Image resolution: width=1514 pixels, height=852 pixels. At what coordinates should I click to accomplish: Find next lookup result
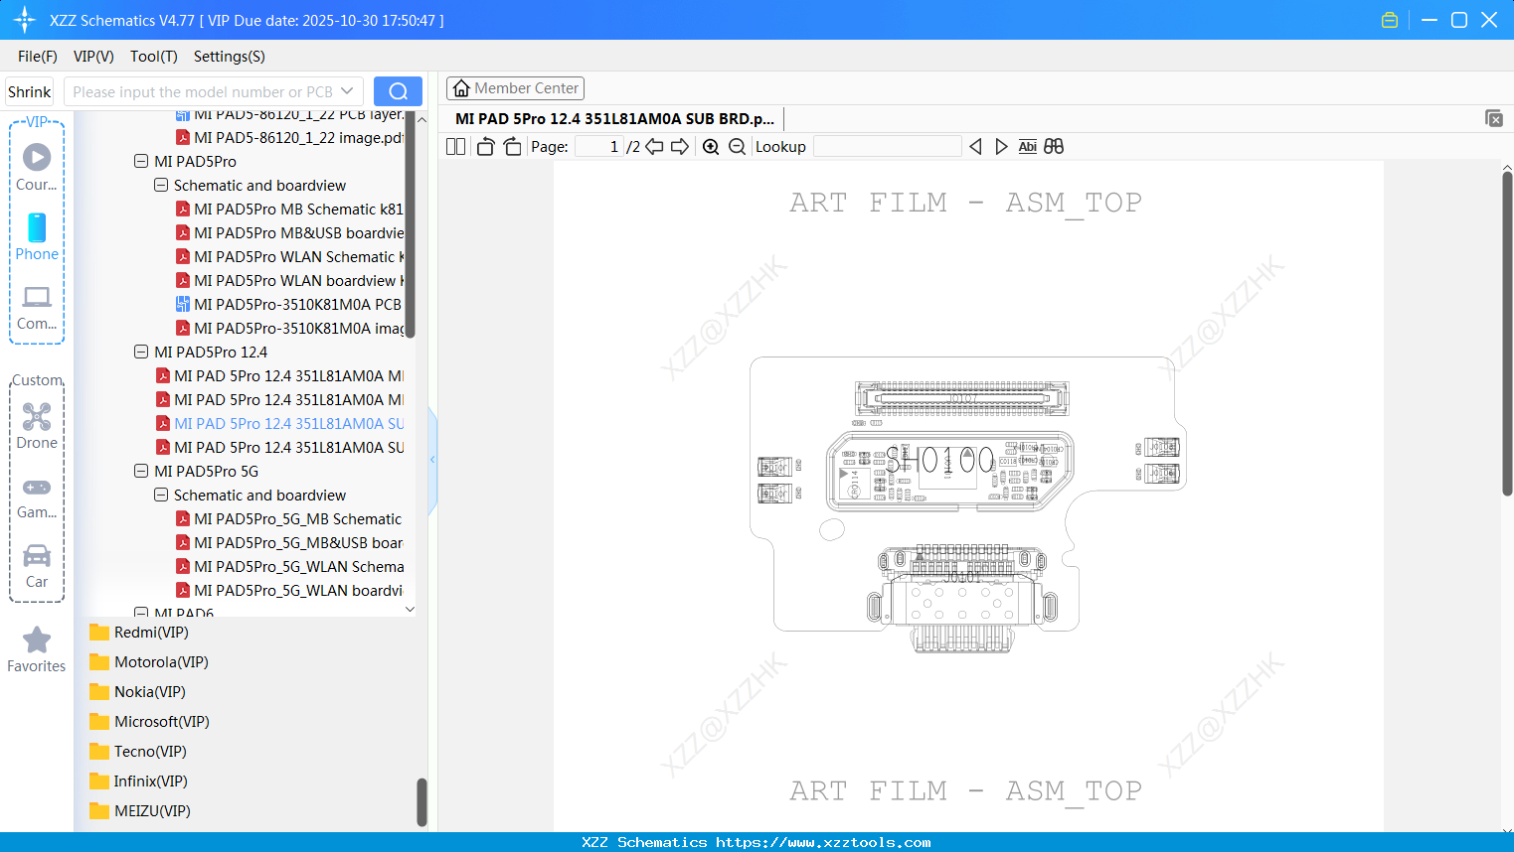click(x=1001, y=147)
